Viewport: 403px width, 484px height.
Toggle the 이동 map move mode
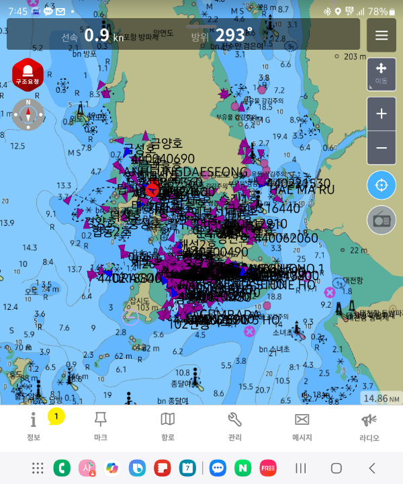tap(382, 74)
